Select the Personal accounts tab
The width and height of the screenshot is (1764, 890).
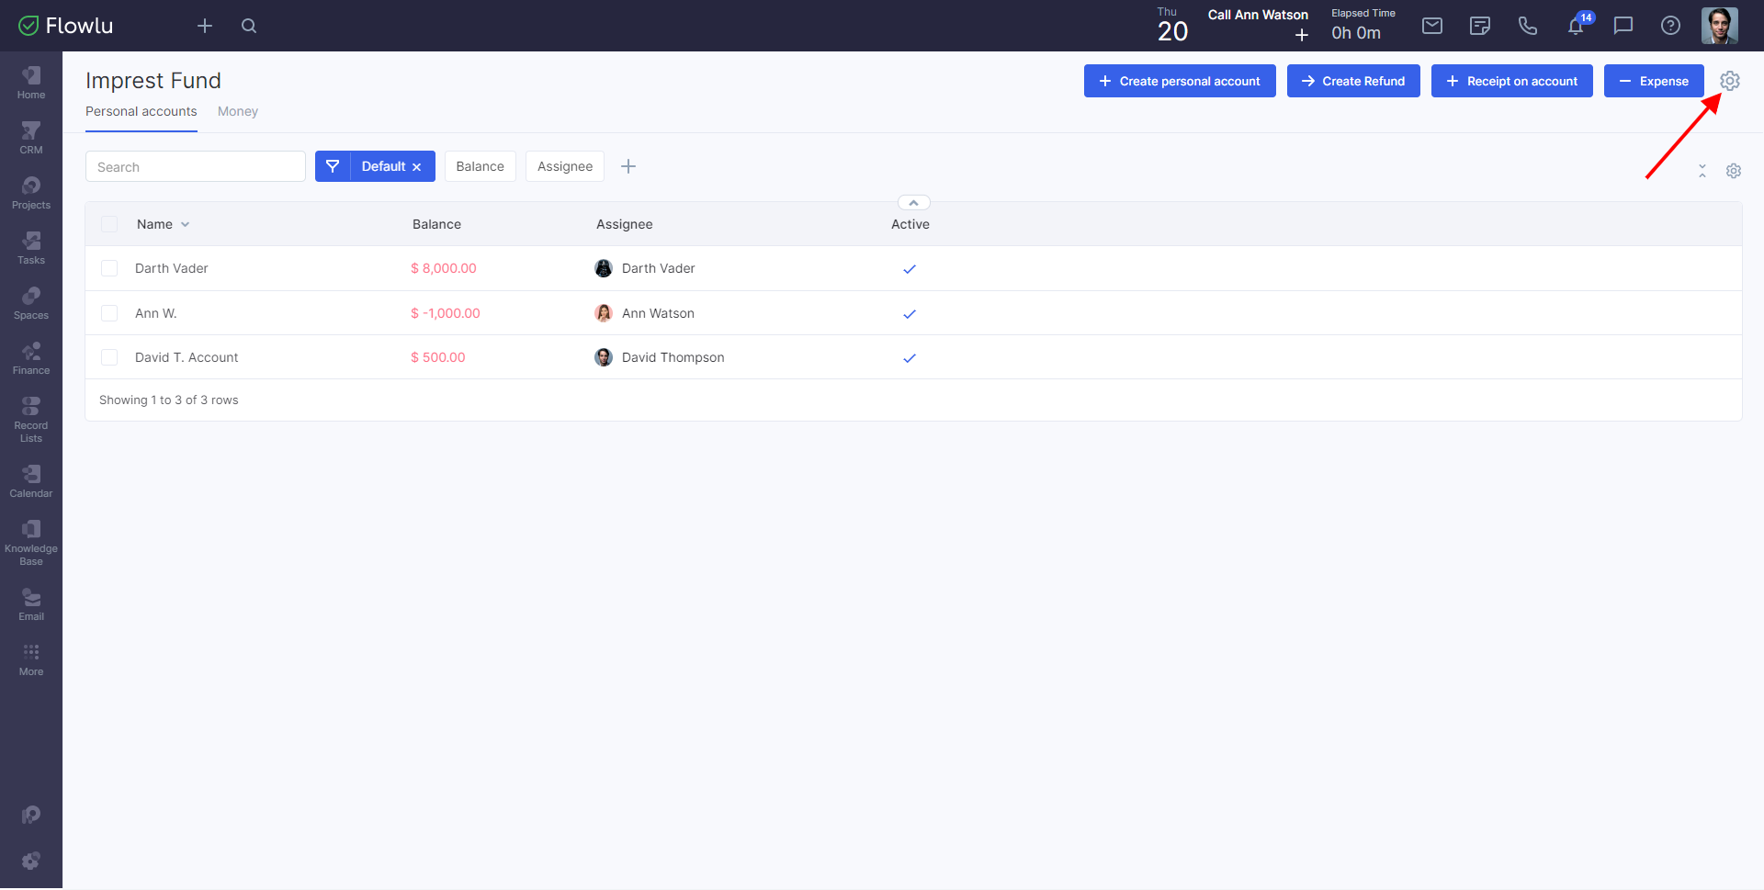[x=141, y=111]
